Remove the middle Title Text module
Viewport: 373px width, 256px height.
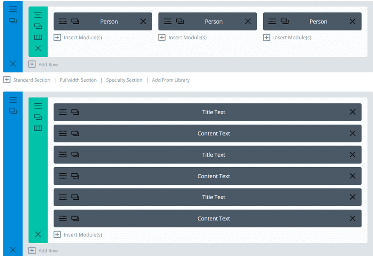(353, 154)
